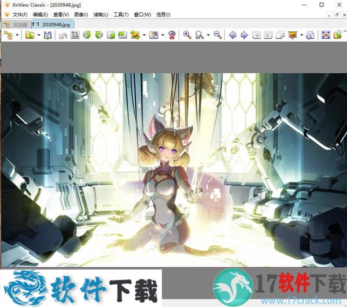The height and width of the screenshot is (307, 347).
Task: Click the displayed anime image
Action: pyautogui.click(x=174, y=170)
